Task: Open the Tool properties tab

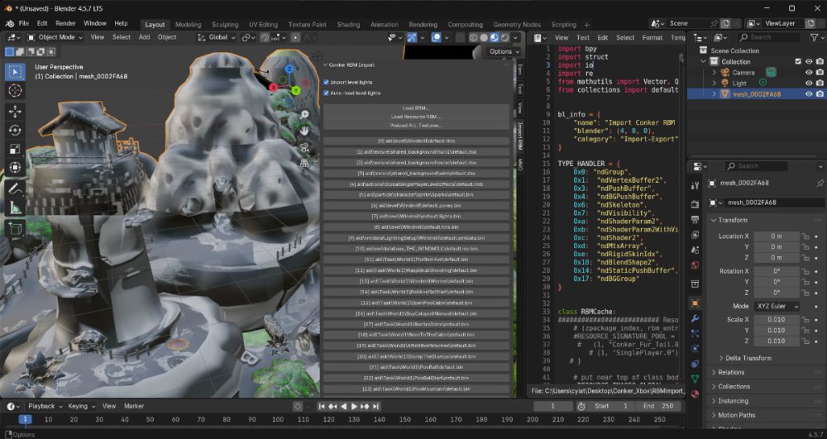Action: (x=696, y=185)
